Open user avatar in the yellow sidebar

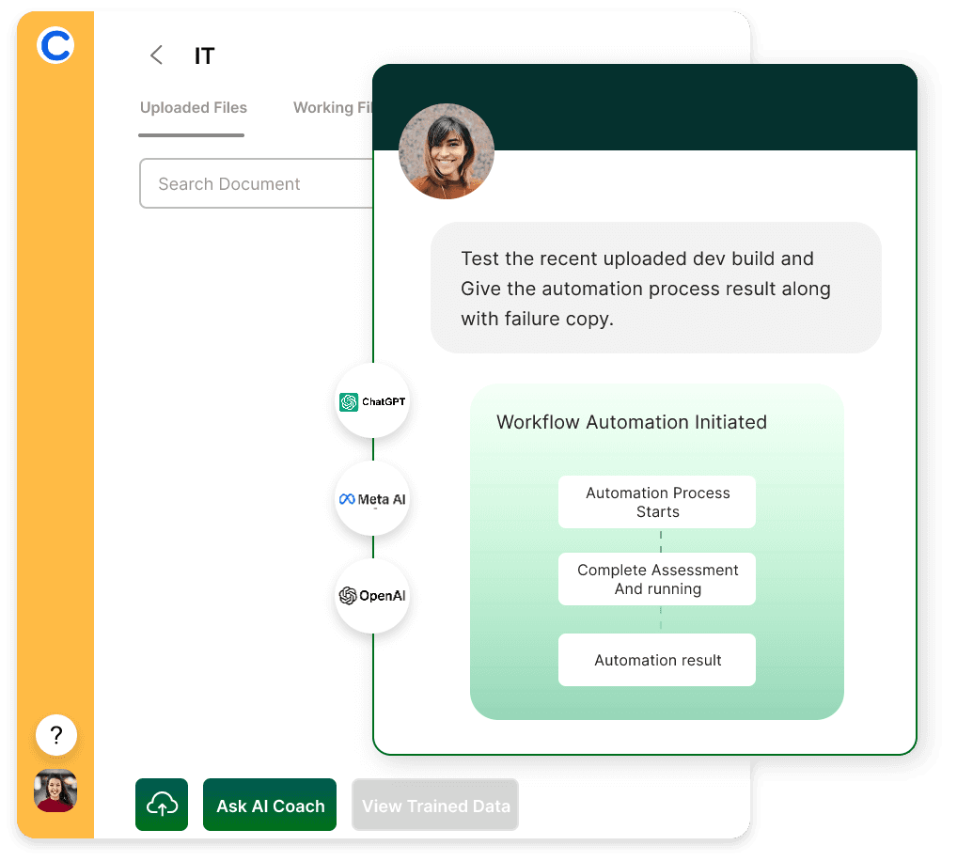point(55,791)
